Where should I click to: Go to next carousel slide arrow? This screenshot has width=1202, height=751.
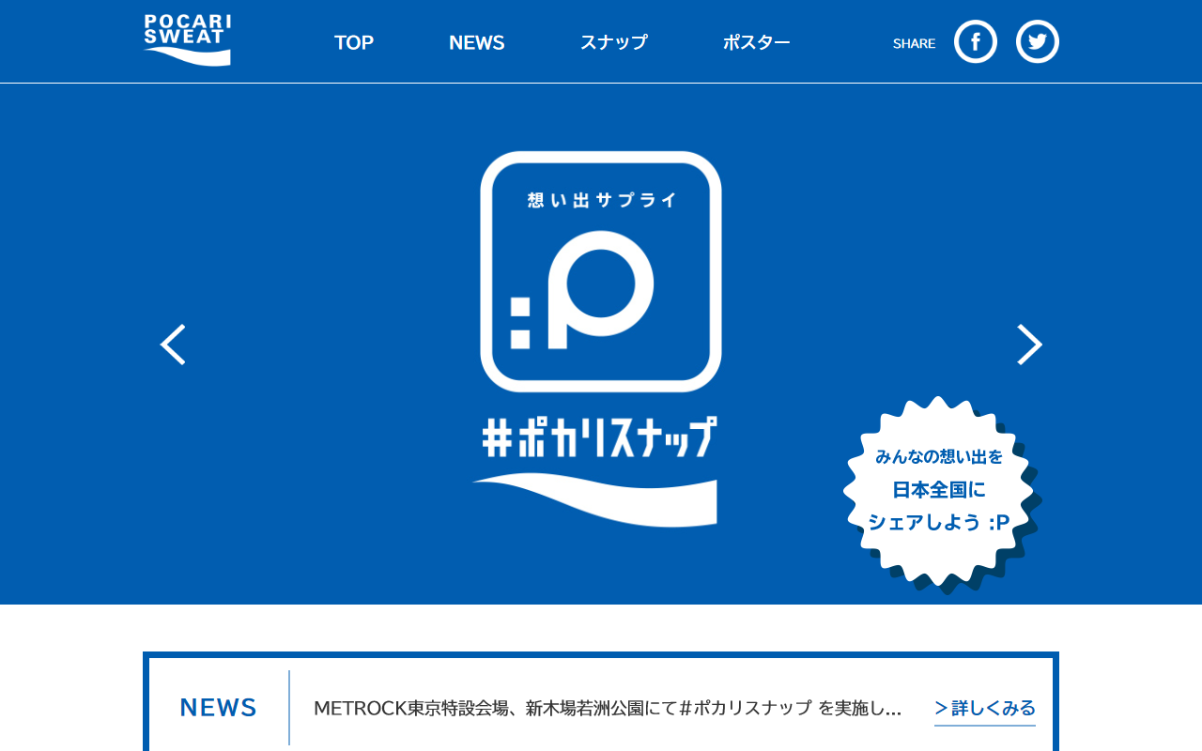point(1029,345)
